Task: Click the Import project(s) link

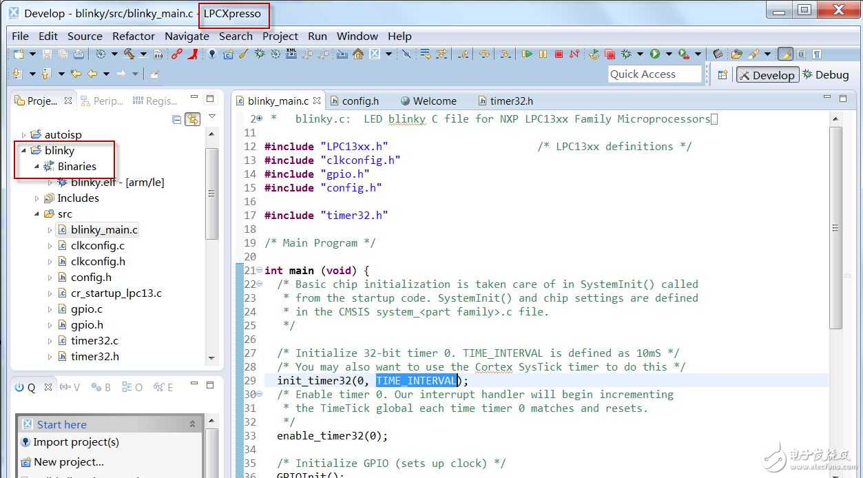Action: tap(76, 442)
